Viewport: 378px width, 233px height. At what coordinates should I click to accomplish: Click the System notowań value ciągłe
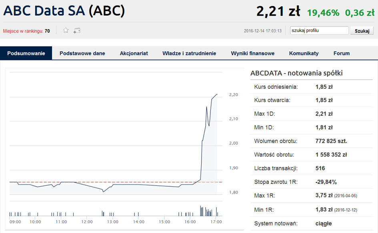pos(324,223)
